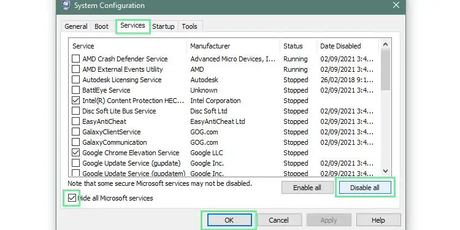Click the '26/02/2018 9:1...' date cell
Image resolution: width=460 pixels, height=230 pixels.
(x=347, y=80)
